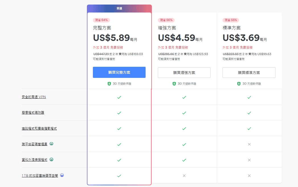The image size is (298, 187).
Task: Click 30 天退款保證 text under 購買標準方案
Action: [252, 84]
